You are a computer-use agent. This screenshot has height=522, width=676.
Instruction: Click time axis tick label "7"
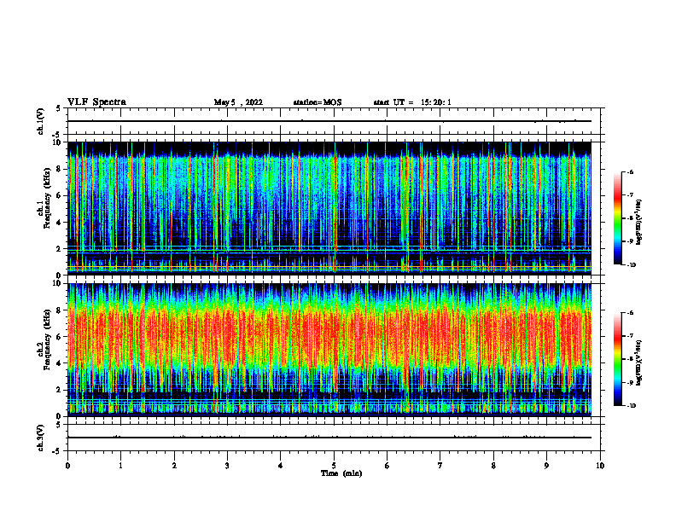[x=440, y=466]
